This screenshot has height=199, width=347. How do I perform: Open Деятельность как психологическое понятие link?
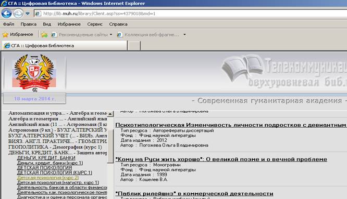point(62,192)
